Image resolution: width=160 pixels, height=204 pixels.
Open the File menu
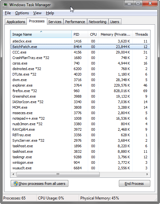pyautogui.click(x=8, y=13)
